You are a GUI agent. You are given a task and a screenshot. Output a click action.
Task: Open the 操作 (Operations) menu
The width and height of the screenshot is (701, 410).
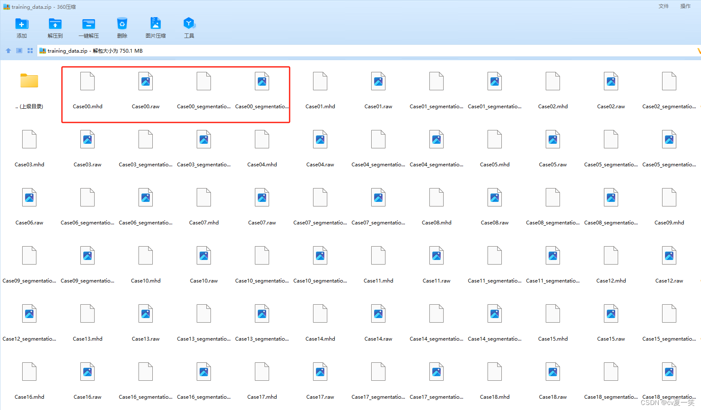pyautogui.click(x=686, y=6)
